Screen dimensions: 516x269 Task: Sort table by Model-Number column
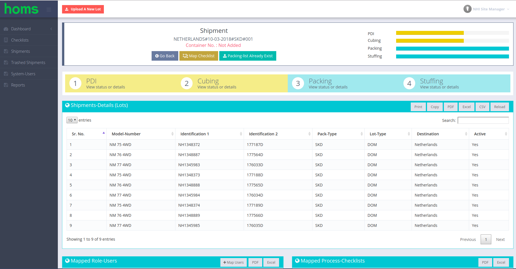[x=141, y=134]
